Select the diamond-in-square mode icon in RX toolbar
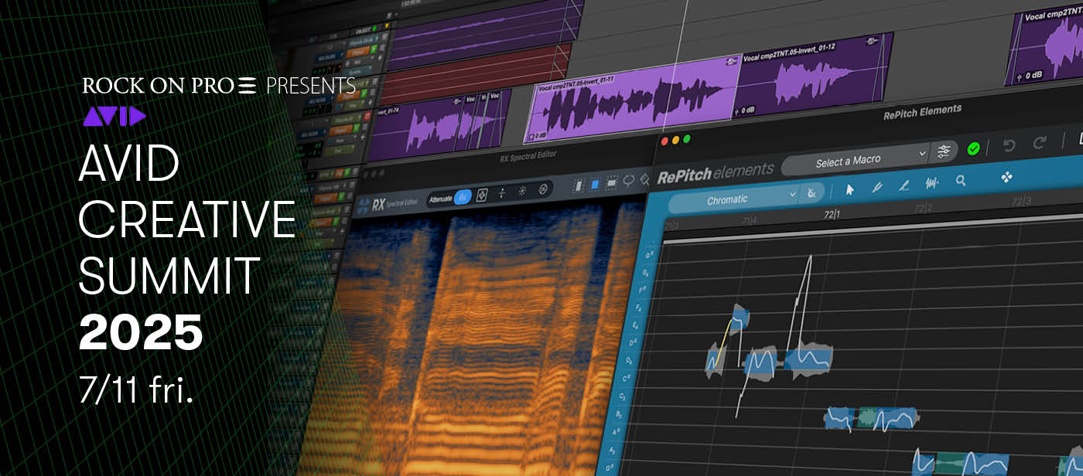Screen dimensions: 1083x476 (x=482, y=194)
